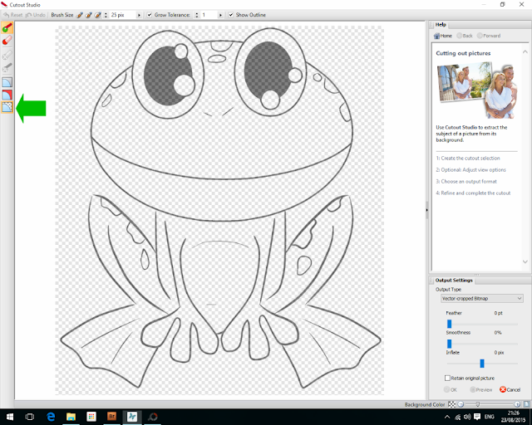Viewport: 532px width, 425px height.
Task: Show cutout on transparent checkerboard background
Action: tap(7, 107)
